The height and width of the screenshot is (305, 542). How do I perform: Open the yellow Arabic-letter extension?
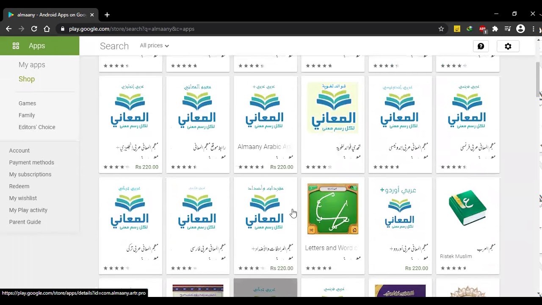(457, 29)
